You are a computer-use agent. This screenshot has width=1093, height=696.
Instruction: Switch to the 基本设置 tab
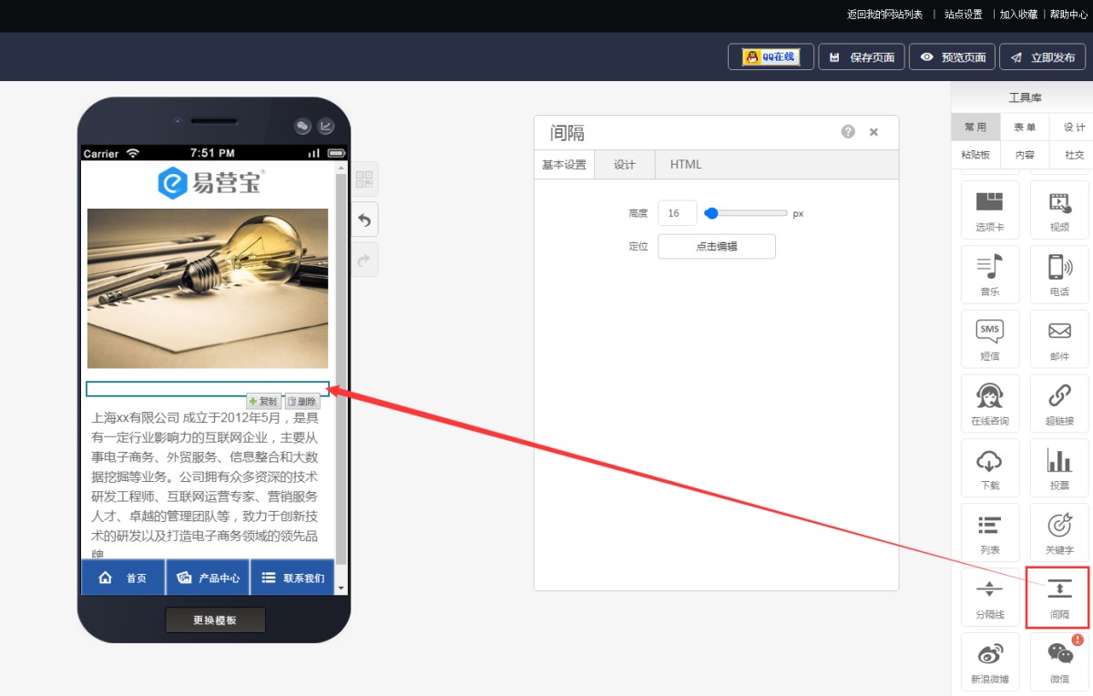coord(564,165)
